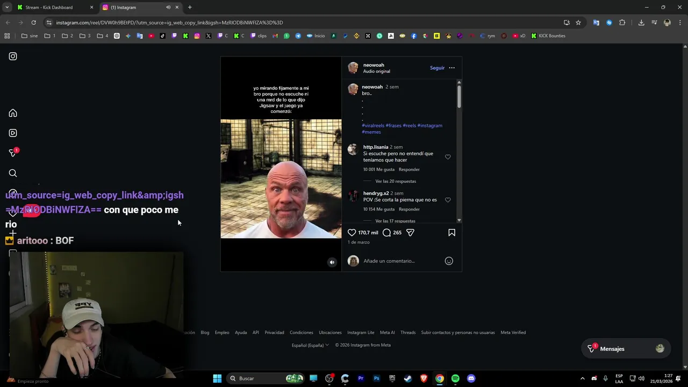Open the Meta Verified footer link

[x=513, y=333]
